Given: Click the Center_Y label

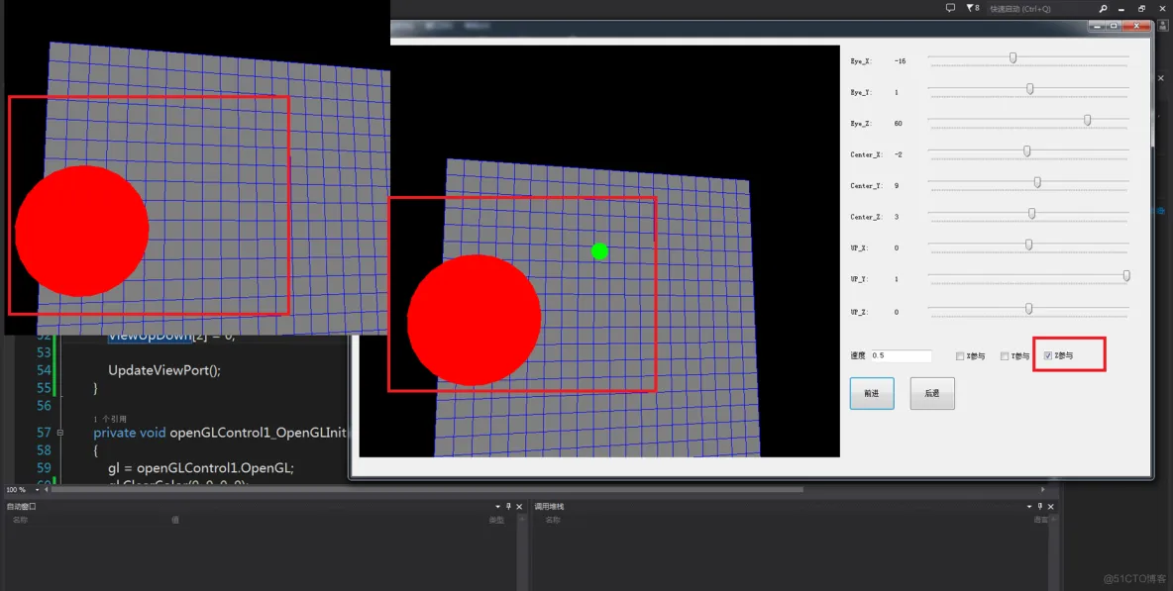Looking at the screenshot, I should pos(866,186).
